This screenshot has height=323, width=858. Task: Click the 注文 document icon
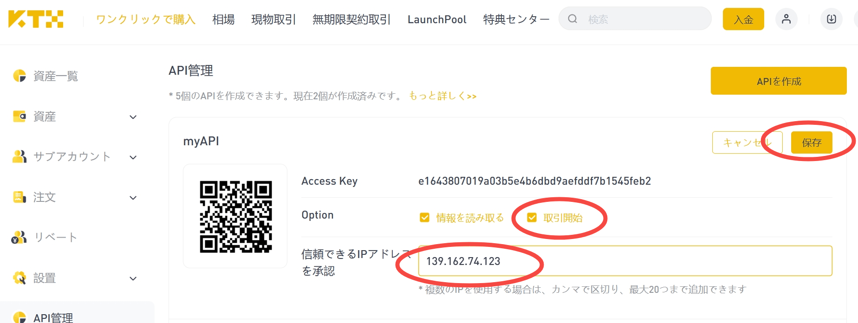pos(19,197)
